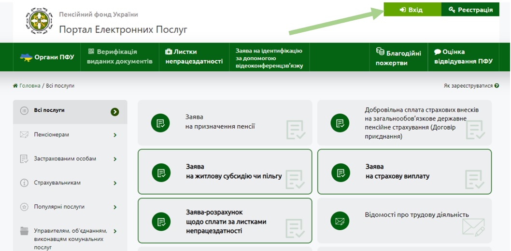
Task: Click the green icon for Заява на житлову субсидію
Action: coord(160,172)
